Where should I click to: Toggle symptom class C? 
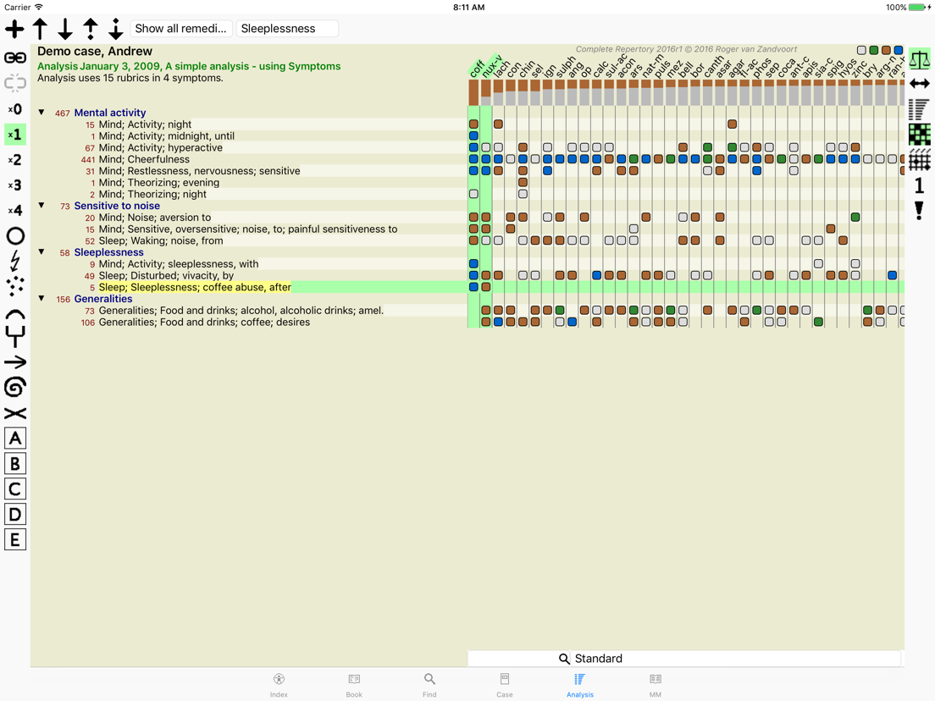tap(15, 489)
